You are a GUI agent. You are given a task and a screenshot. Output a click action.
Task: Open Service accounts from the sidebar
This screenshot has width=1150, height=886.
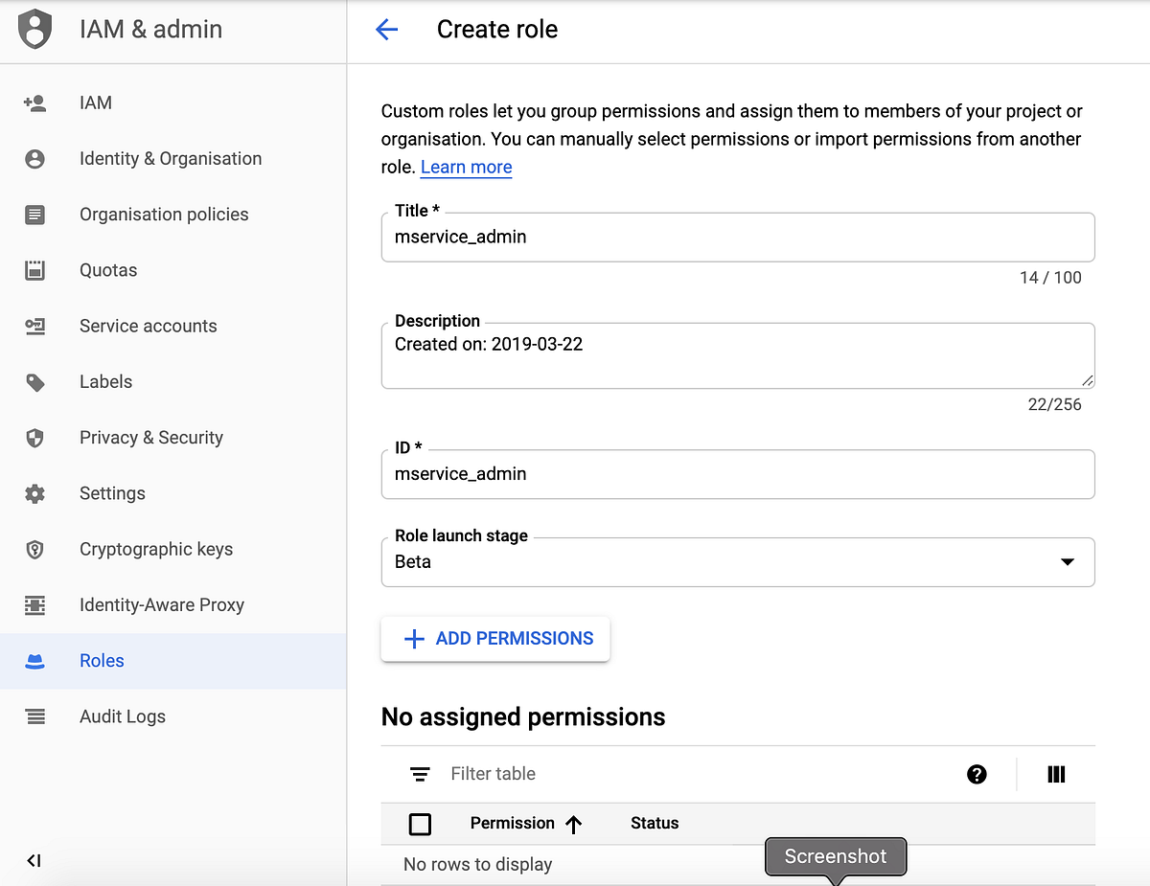pos(34,326)
